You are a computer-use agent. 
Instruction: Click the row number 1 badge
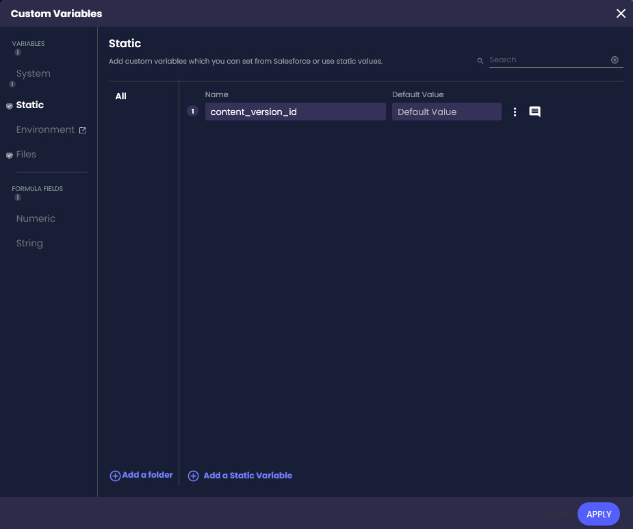click(x=192, y=111)
